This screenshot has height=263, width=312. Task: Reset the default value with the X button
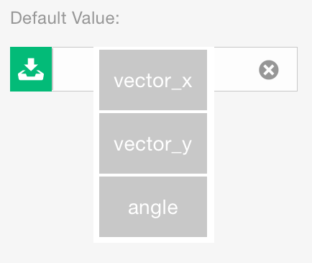269,70
